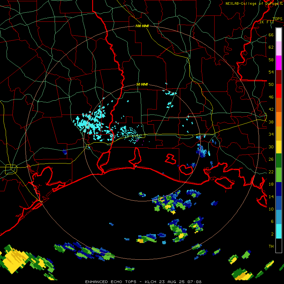Screen dimensions: 284x284
Task: Click the NEXLAB-College of DuPage credit text
Action: coord(254,3)
